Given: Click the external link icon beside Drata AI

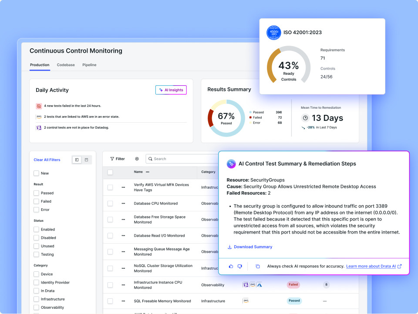Looking at the screenshot, I should pyautogui.click(x=399, y=266).
